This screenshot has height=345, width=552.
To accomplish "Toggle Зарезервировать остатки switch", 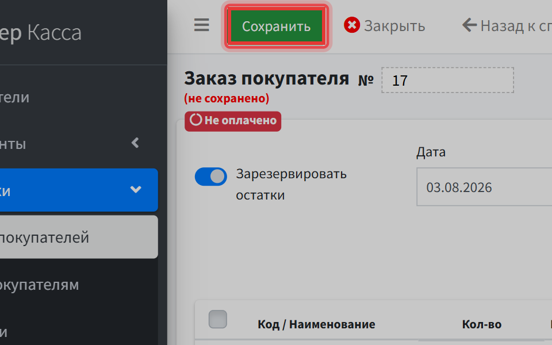I will (x=211, y=177).
